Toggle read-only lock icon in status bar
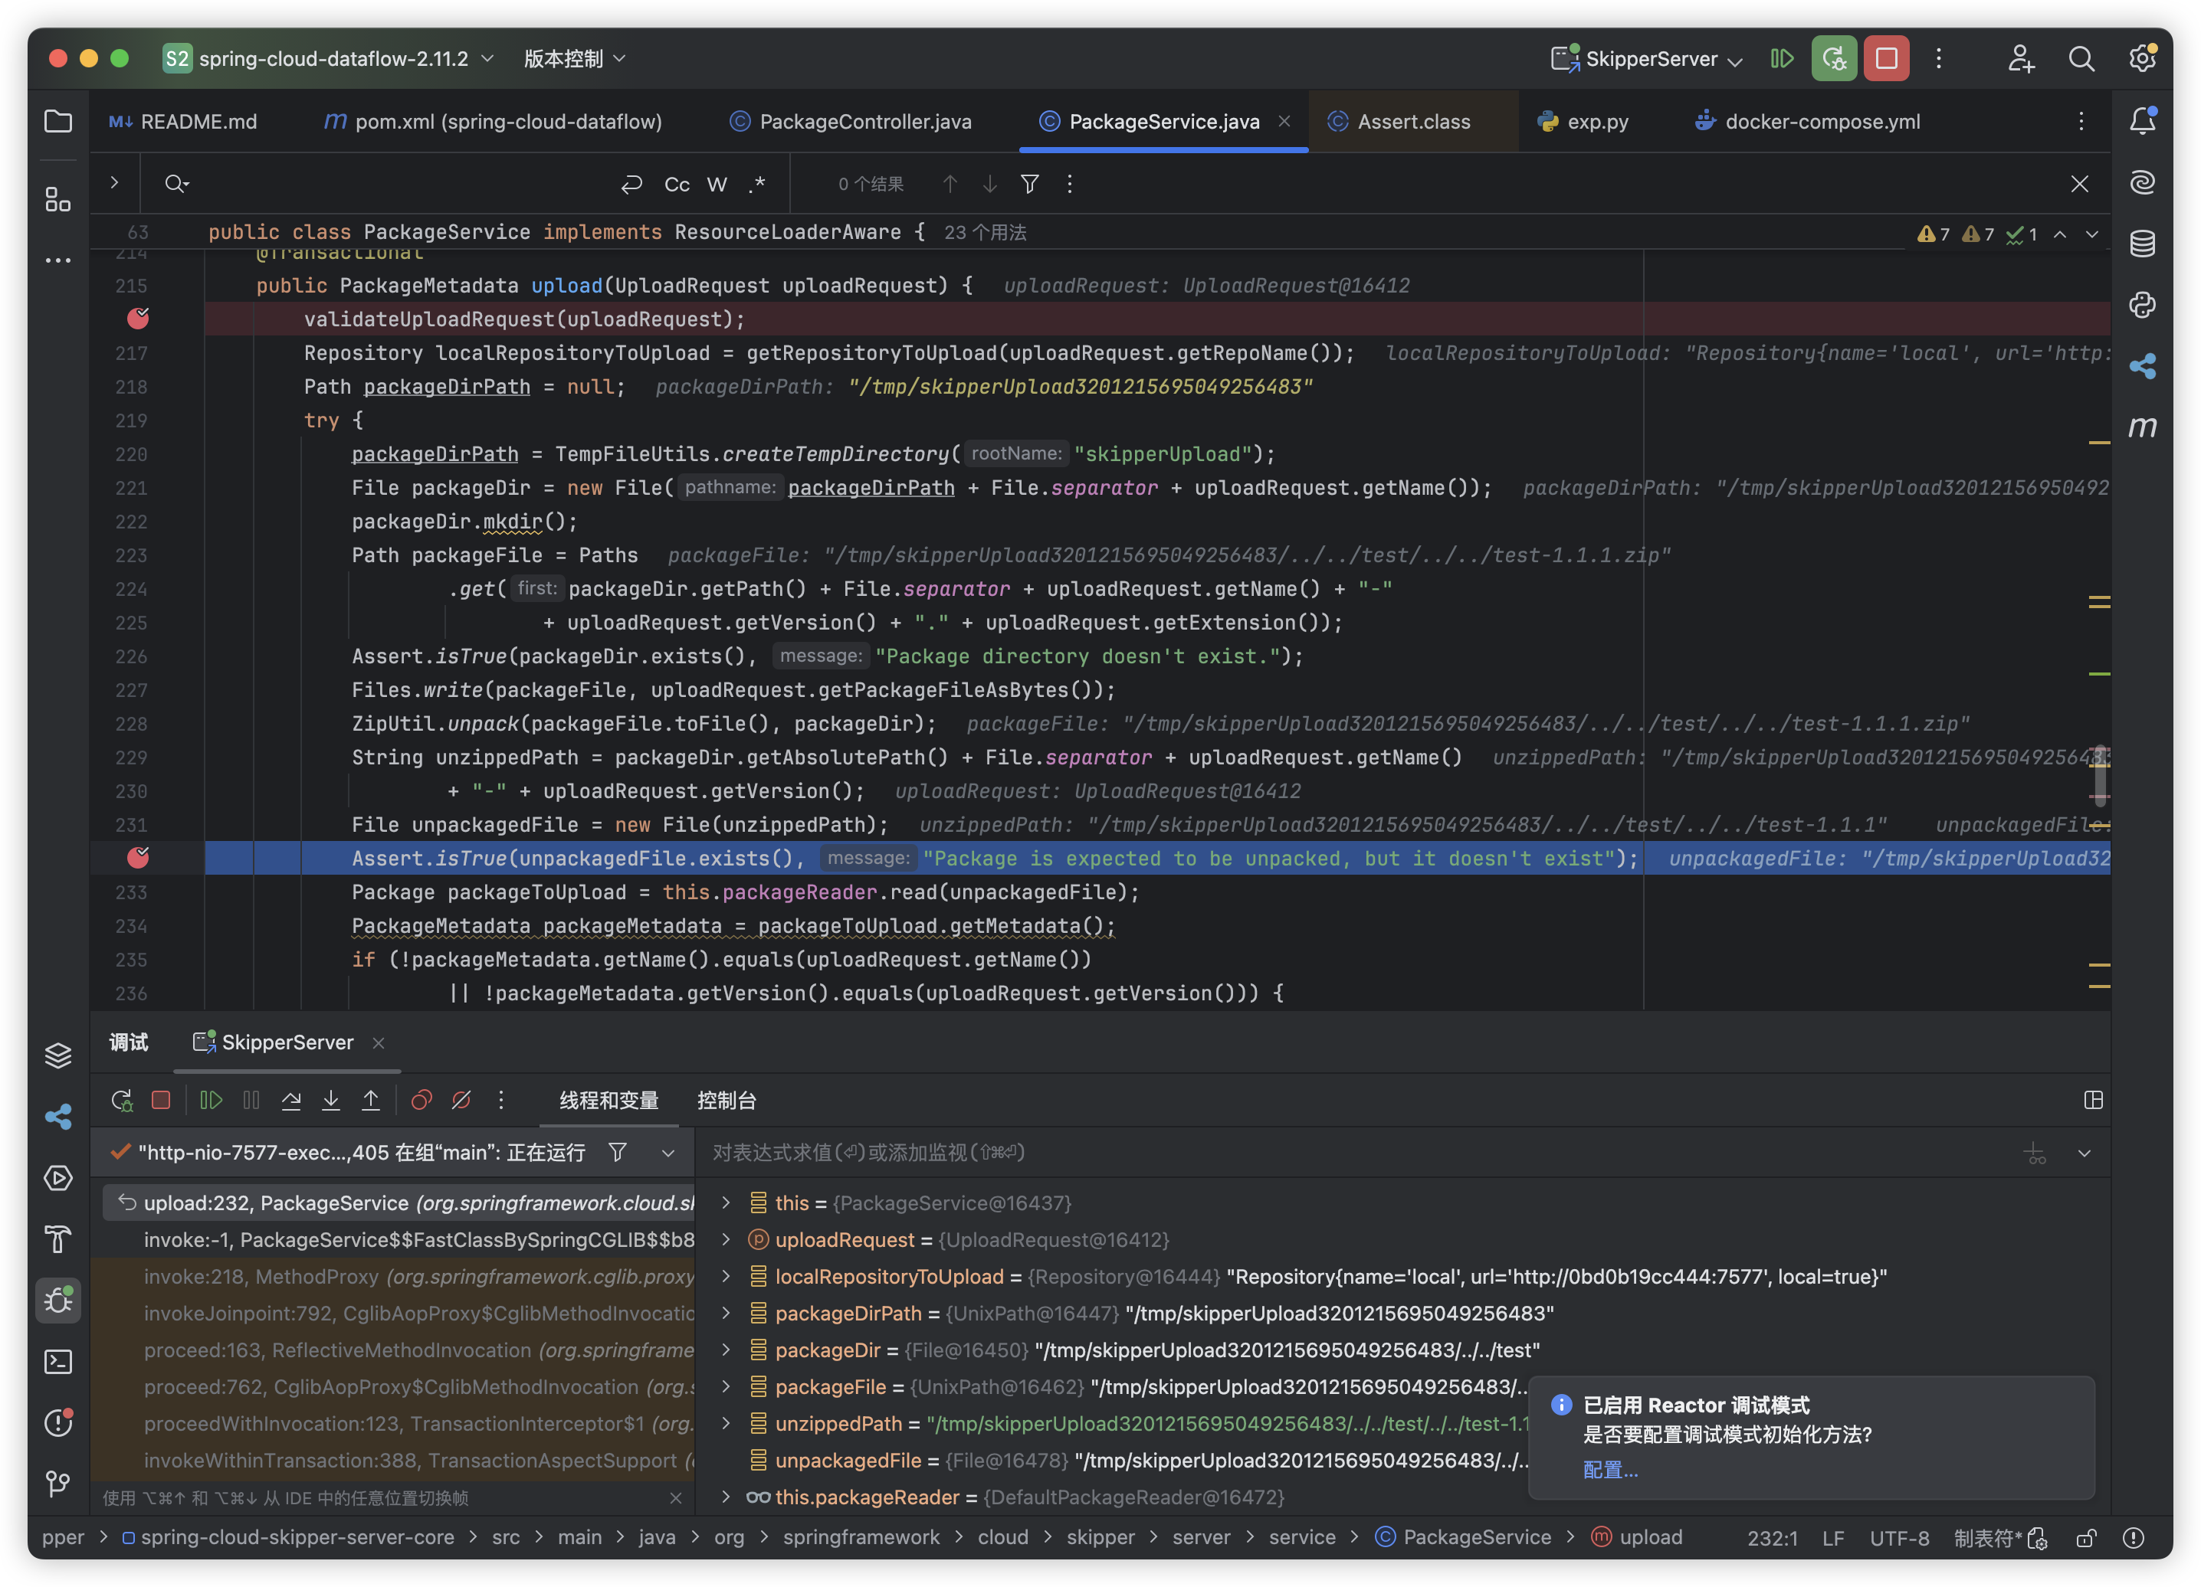Image resolution: width=2201 pixels, height=1587 pixels. pyautogui.click(x=2085, y=1537)
